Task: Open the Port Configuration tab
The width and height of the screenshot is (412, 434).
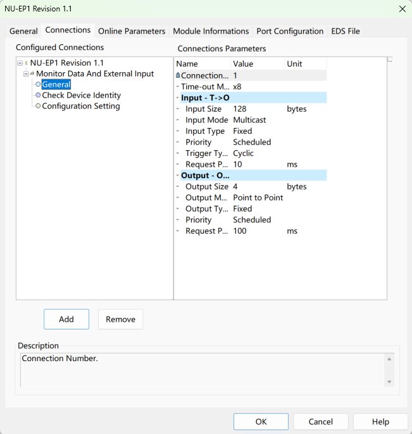Action: click(x=289, y=31)
